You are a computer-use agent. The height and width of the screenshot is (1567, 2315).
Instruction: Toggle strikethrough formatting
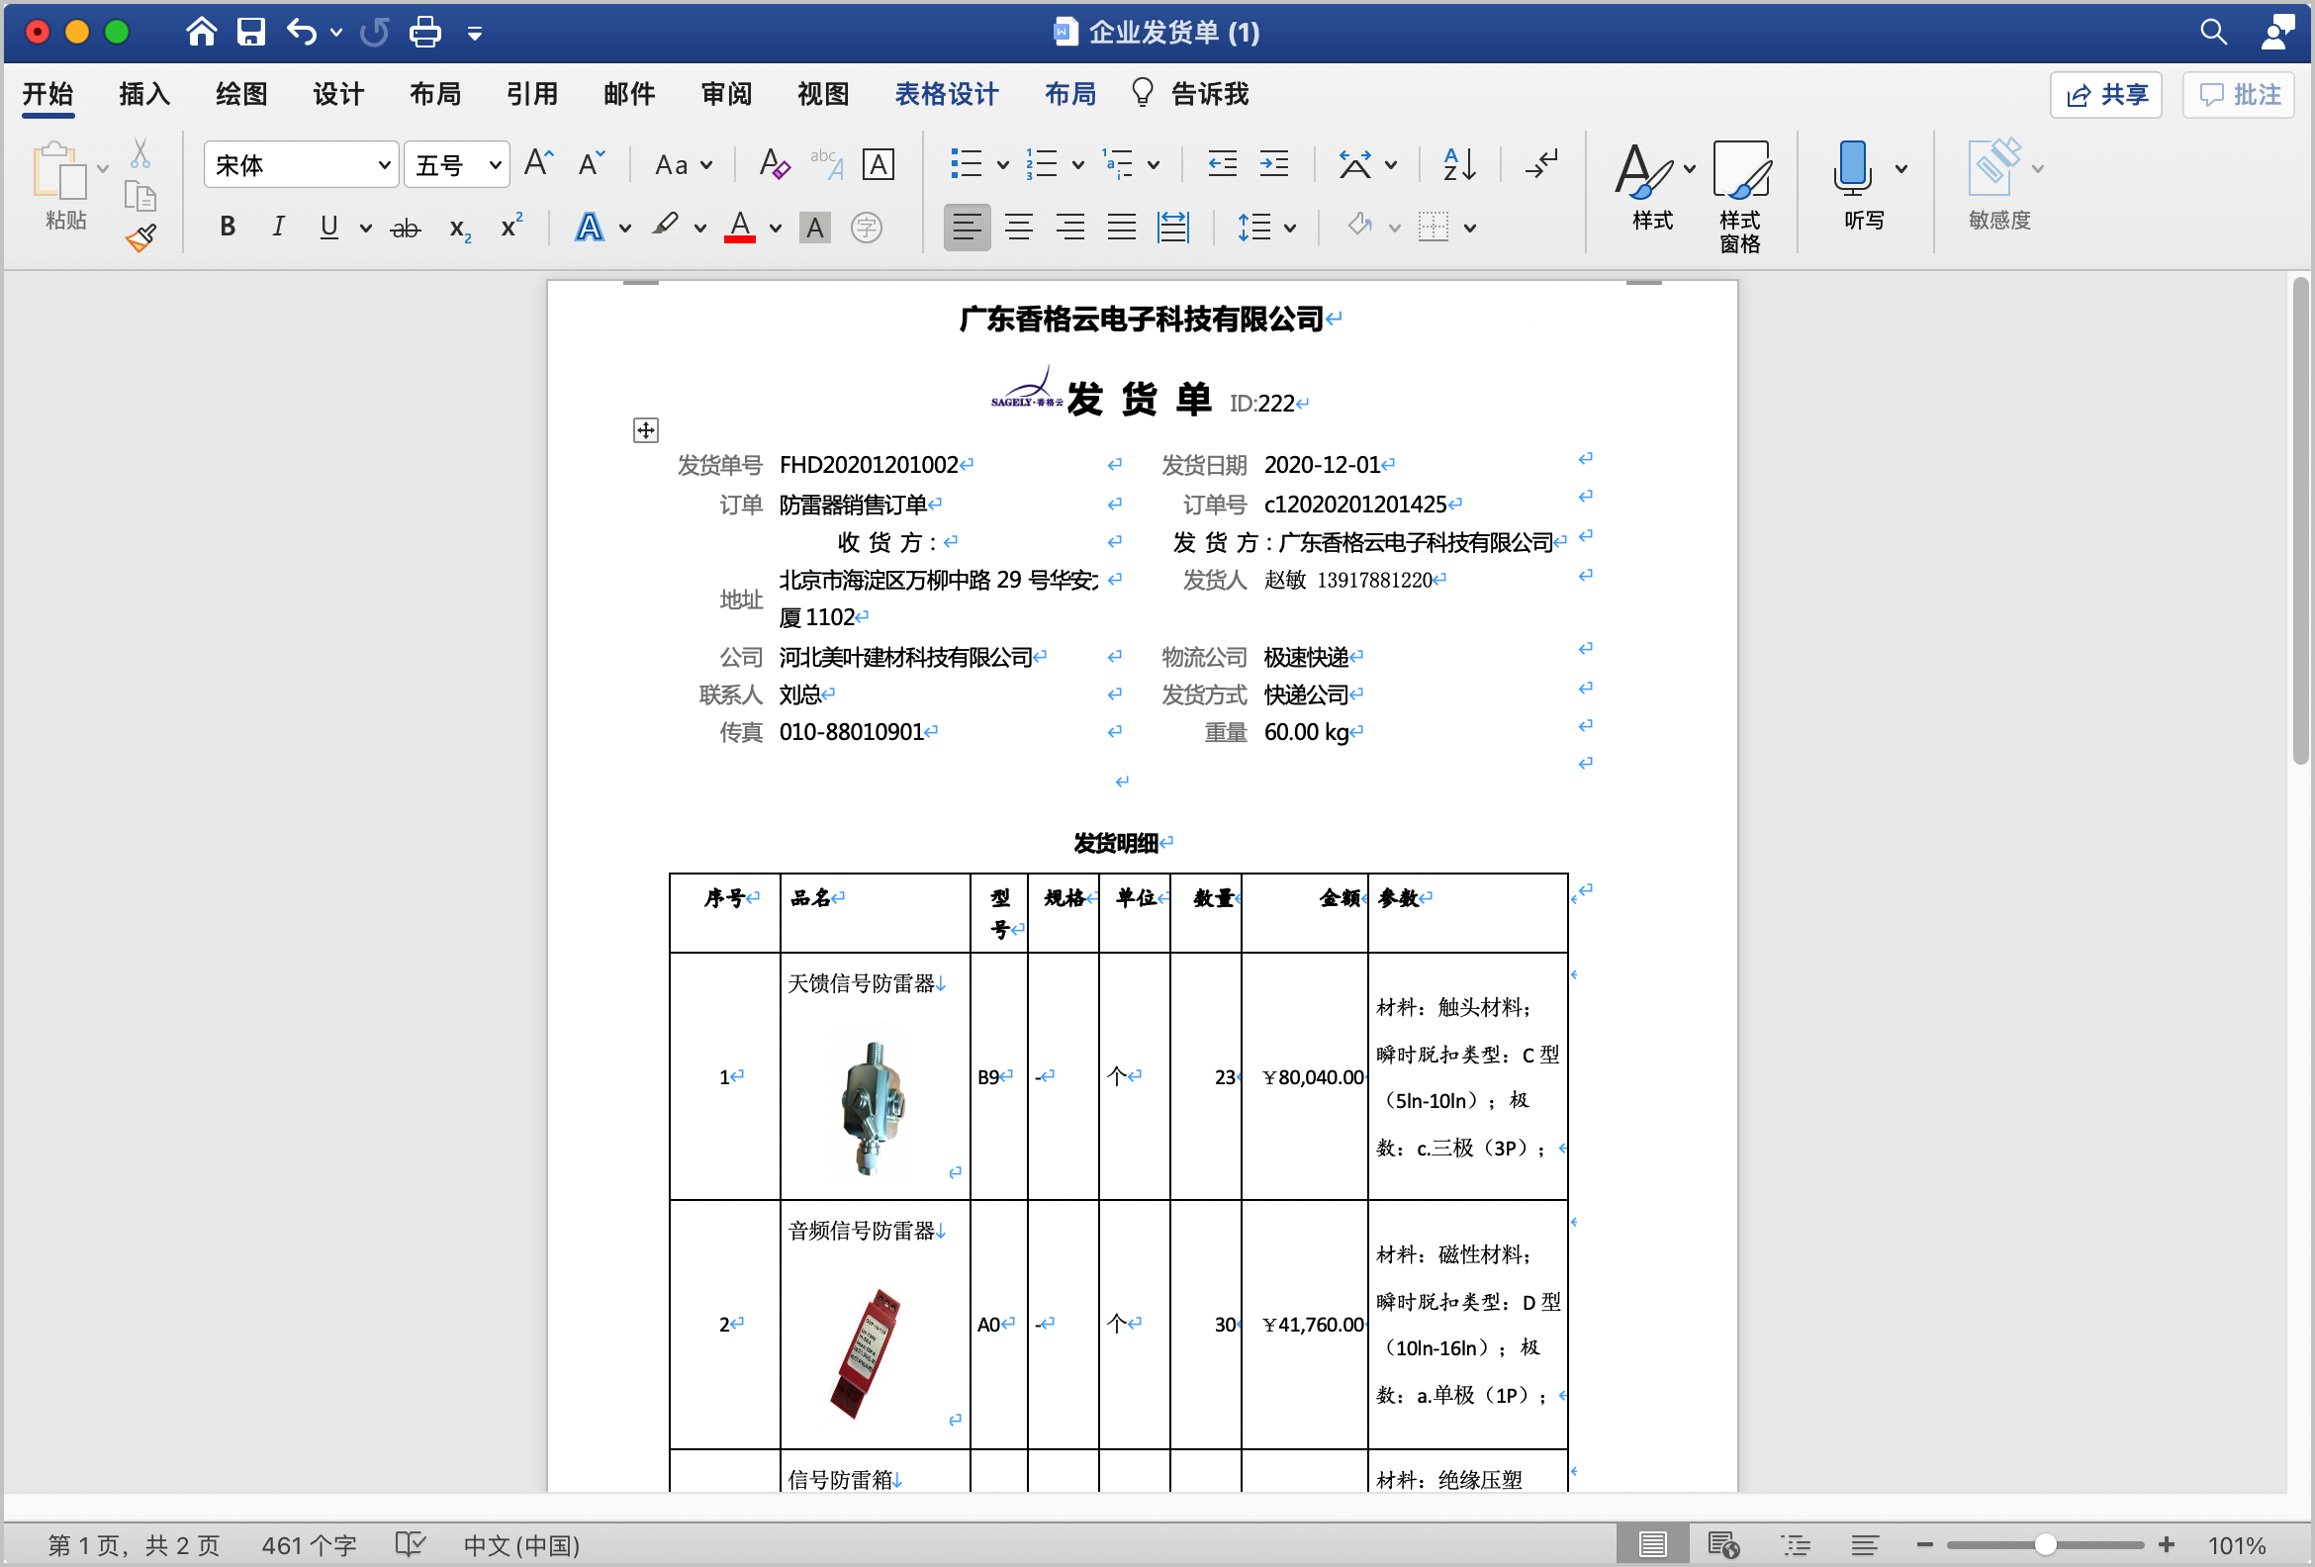(405, 229)
